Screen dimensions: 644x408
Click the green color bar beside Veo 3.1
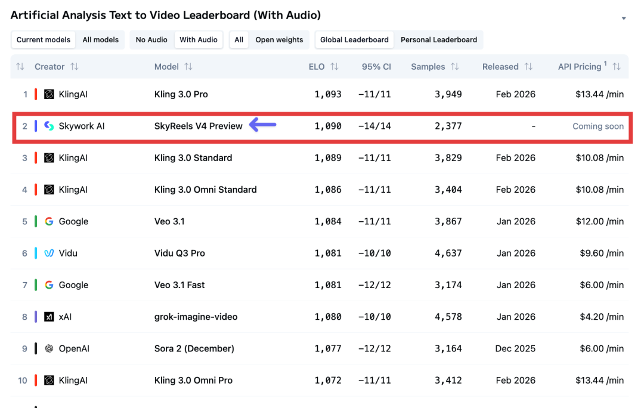(x=36, y=221)
